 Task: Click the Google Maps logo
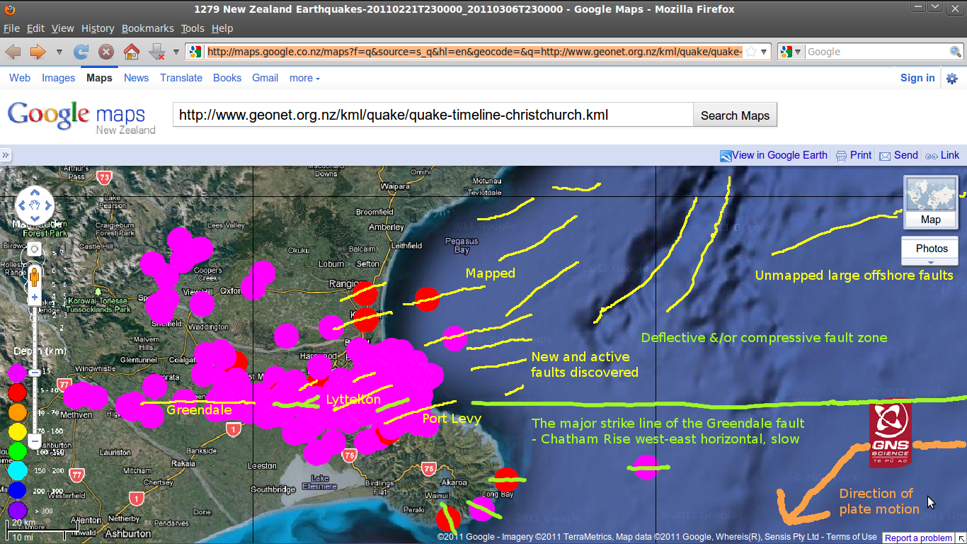coord(81,117)
